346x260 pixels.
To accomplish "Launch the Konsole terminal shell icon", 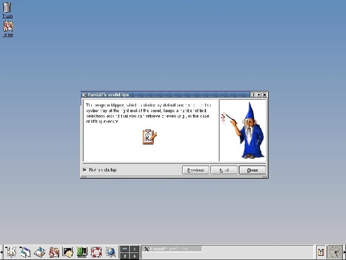I will point(68,252).
